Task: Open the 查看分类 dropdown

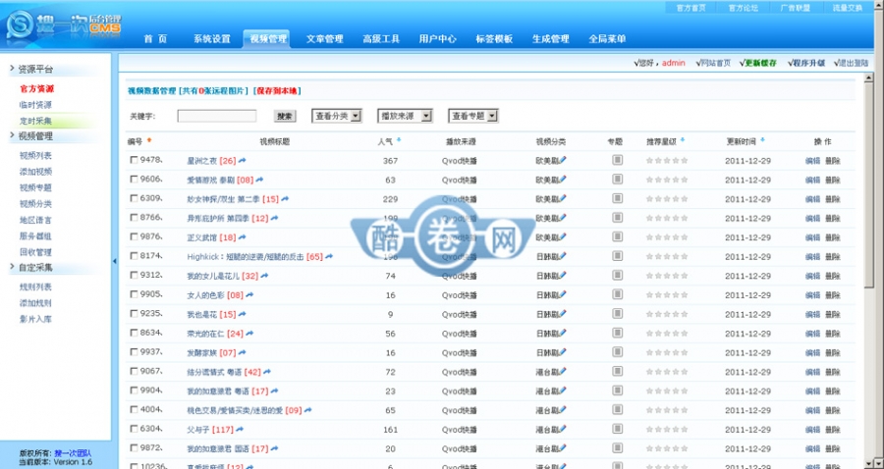Action: point(337,116)
